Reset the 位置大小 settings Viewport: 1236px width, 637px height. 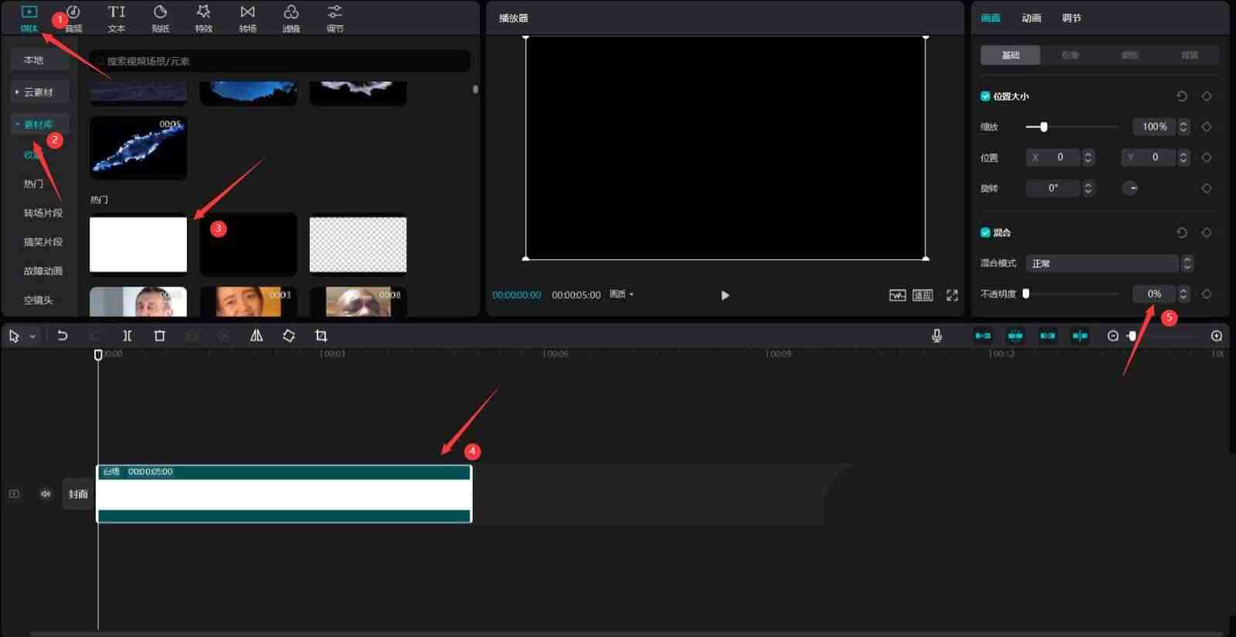1181,97
